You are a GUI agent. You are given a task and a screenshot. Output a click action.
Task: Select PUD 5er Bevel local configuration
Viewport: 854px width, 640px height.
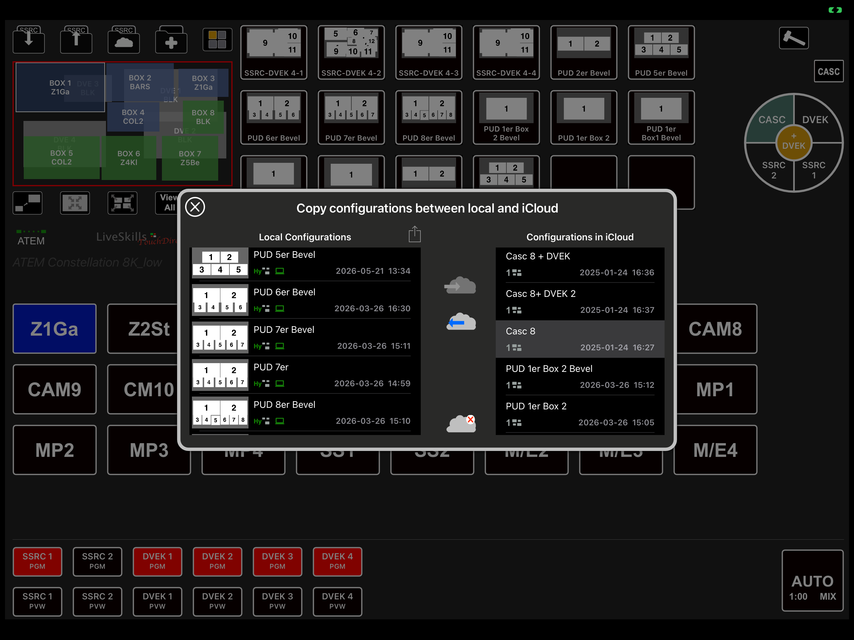point(305,263)
